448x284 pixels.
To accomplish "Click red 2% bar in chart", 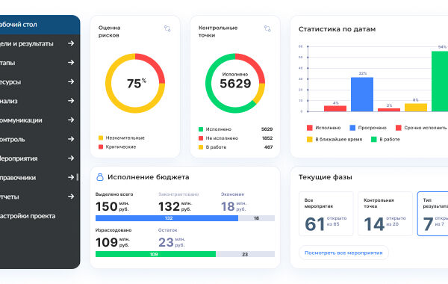I will (389, 110).
